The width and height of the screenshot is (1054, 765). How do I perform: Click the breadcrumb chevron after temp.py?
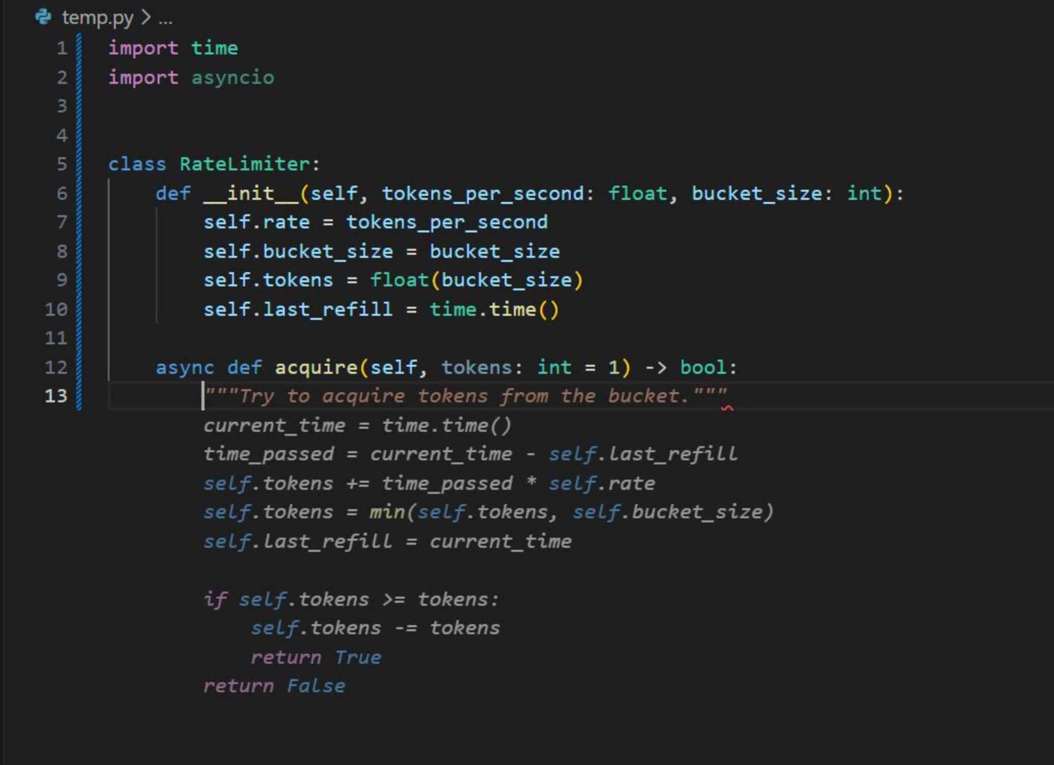[x=146, y=18]
